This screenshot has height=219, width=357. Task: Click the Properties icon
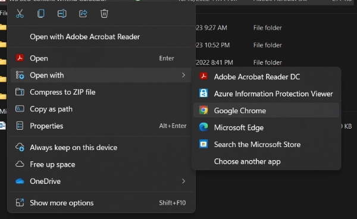coord(20,126)
